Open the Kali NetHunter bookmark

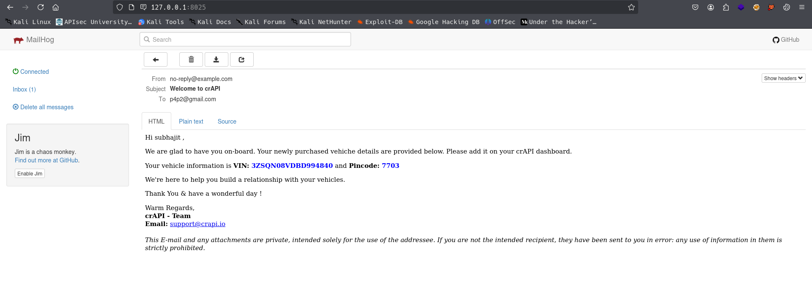321,22
